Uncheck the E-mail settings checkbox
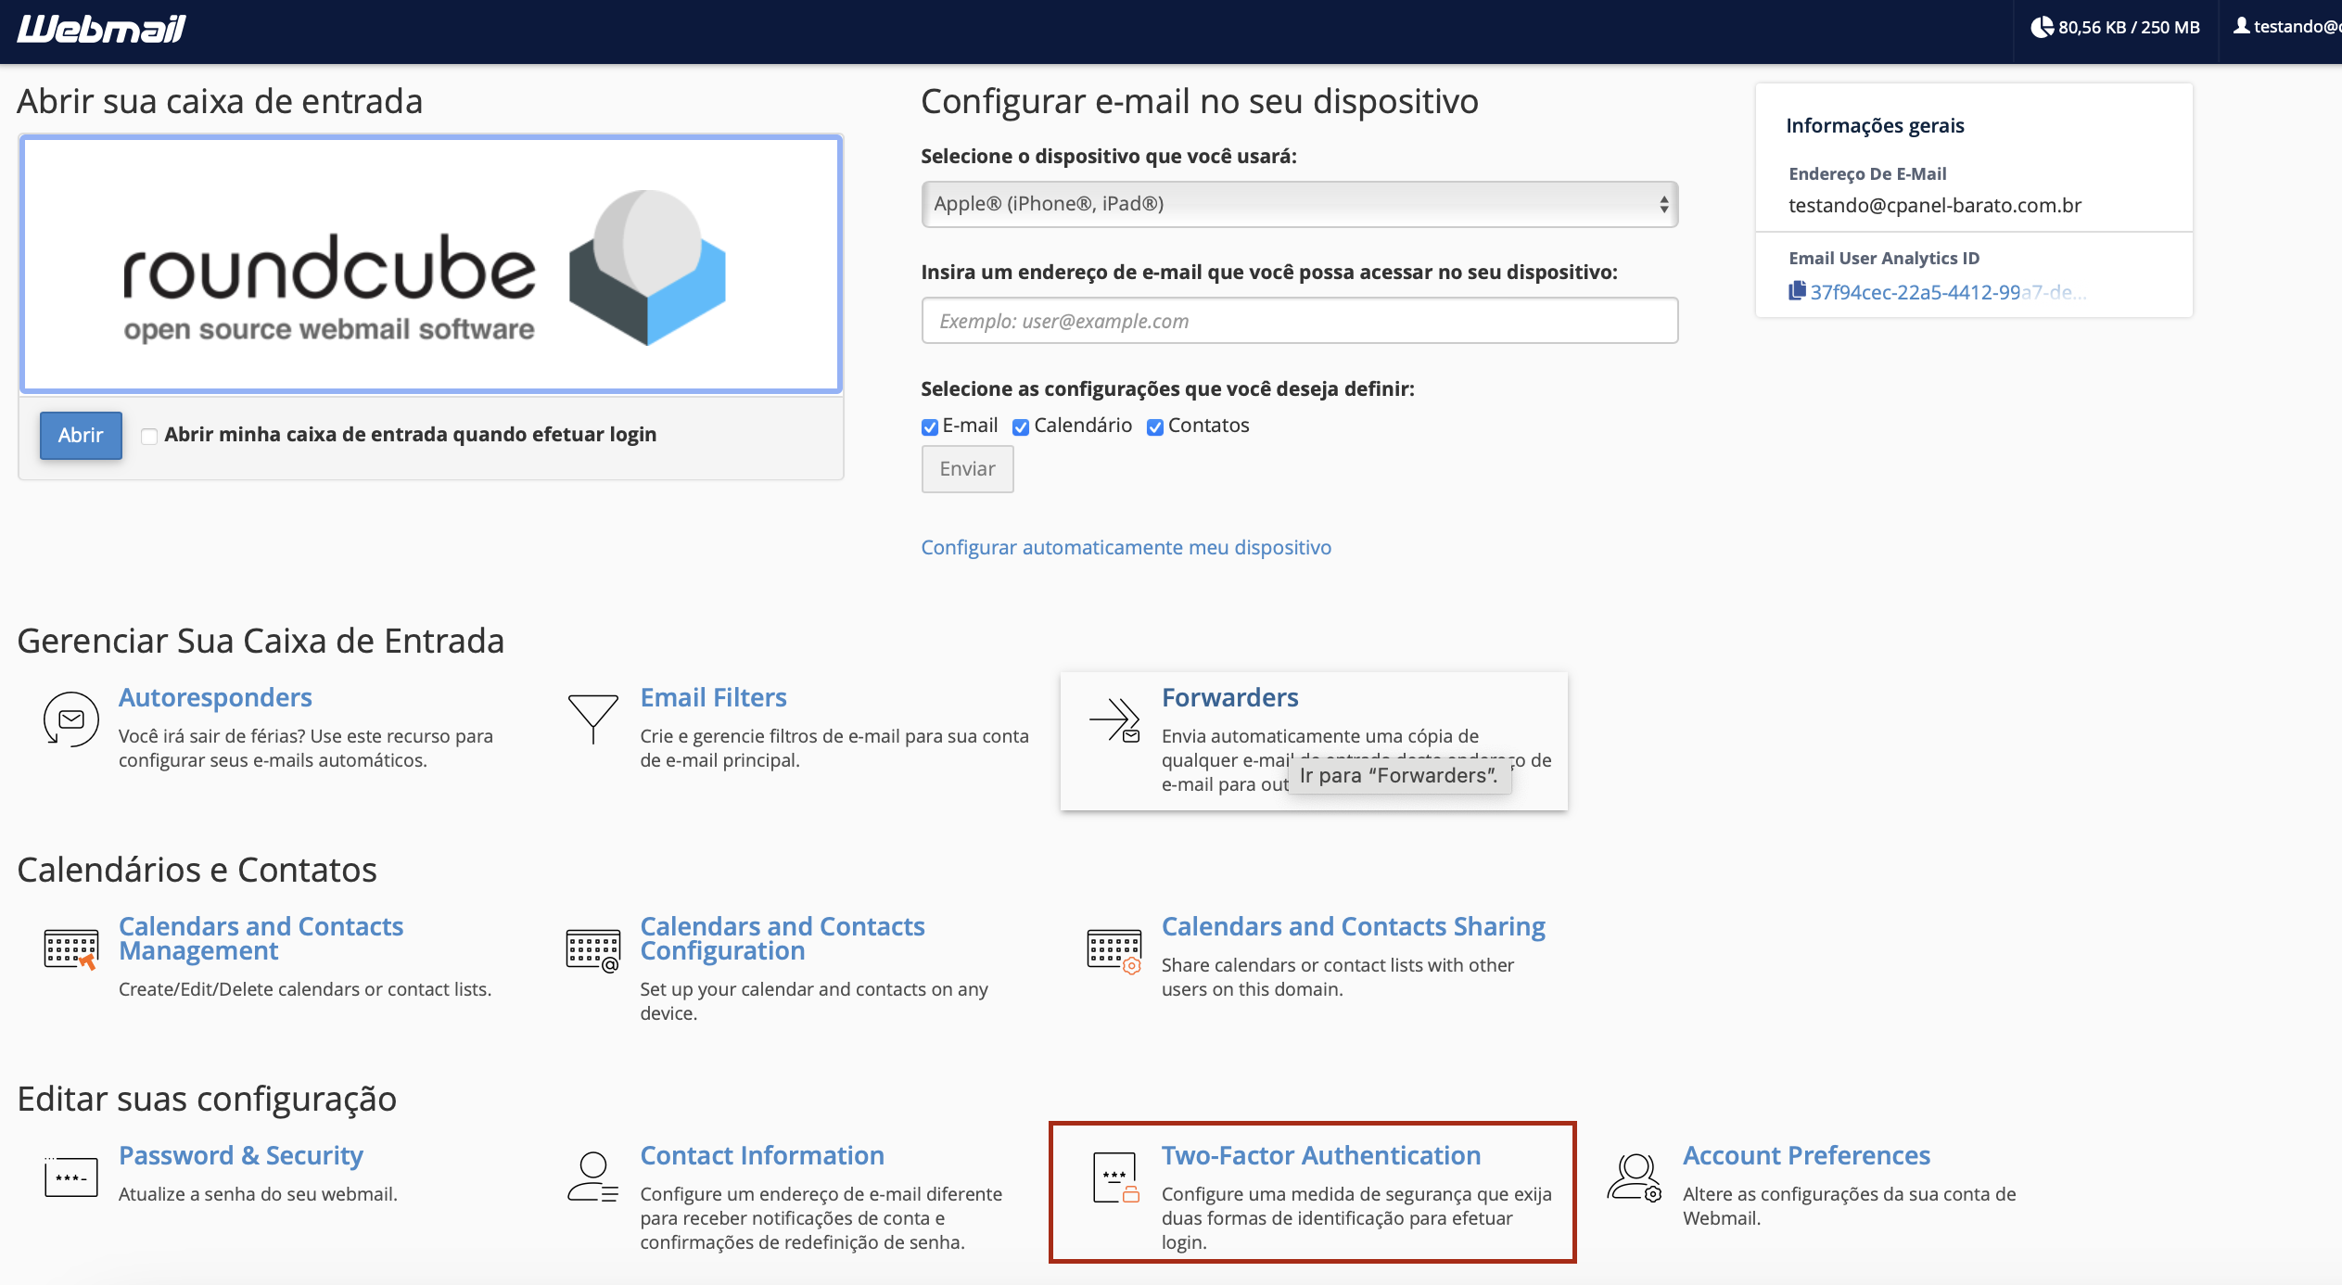 [929, 426]
